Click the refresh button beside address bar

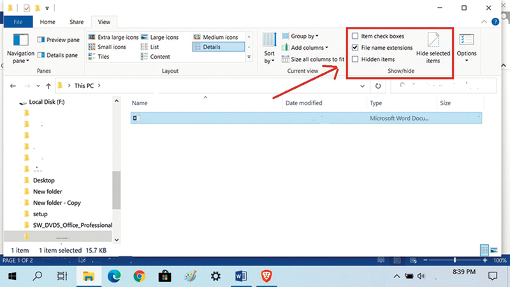click(x=378, y=85)
